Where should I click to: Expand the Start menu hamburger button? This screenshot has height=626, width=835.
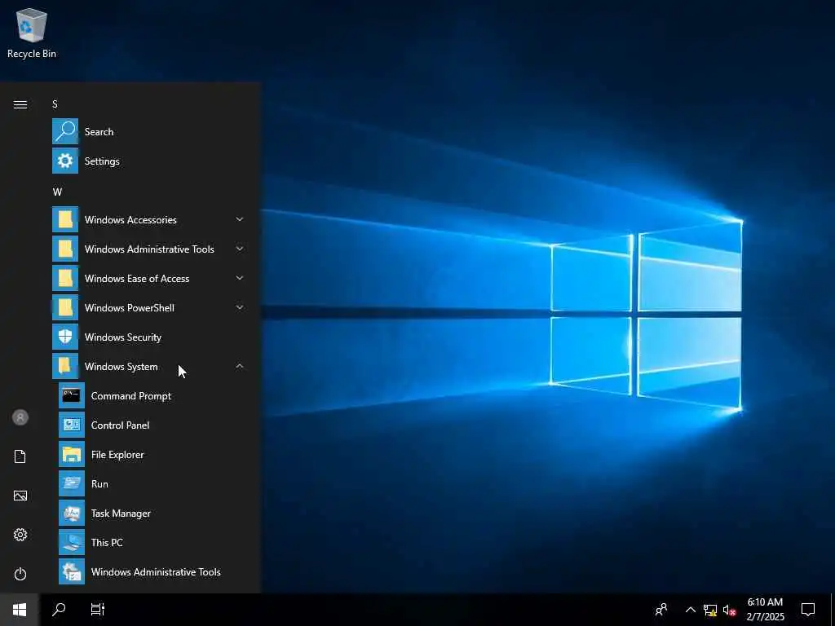(x=20, y=104)
